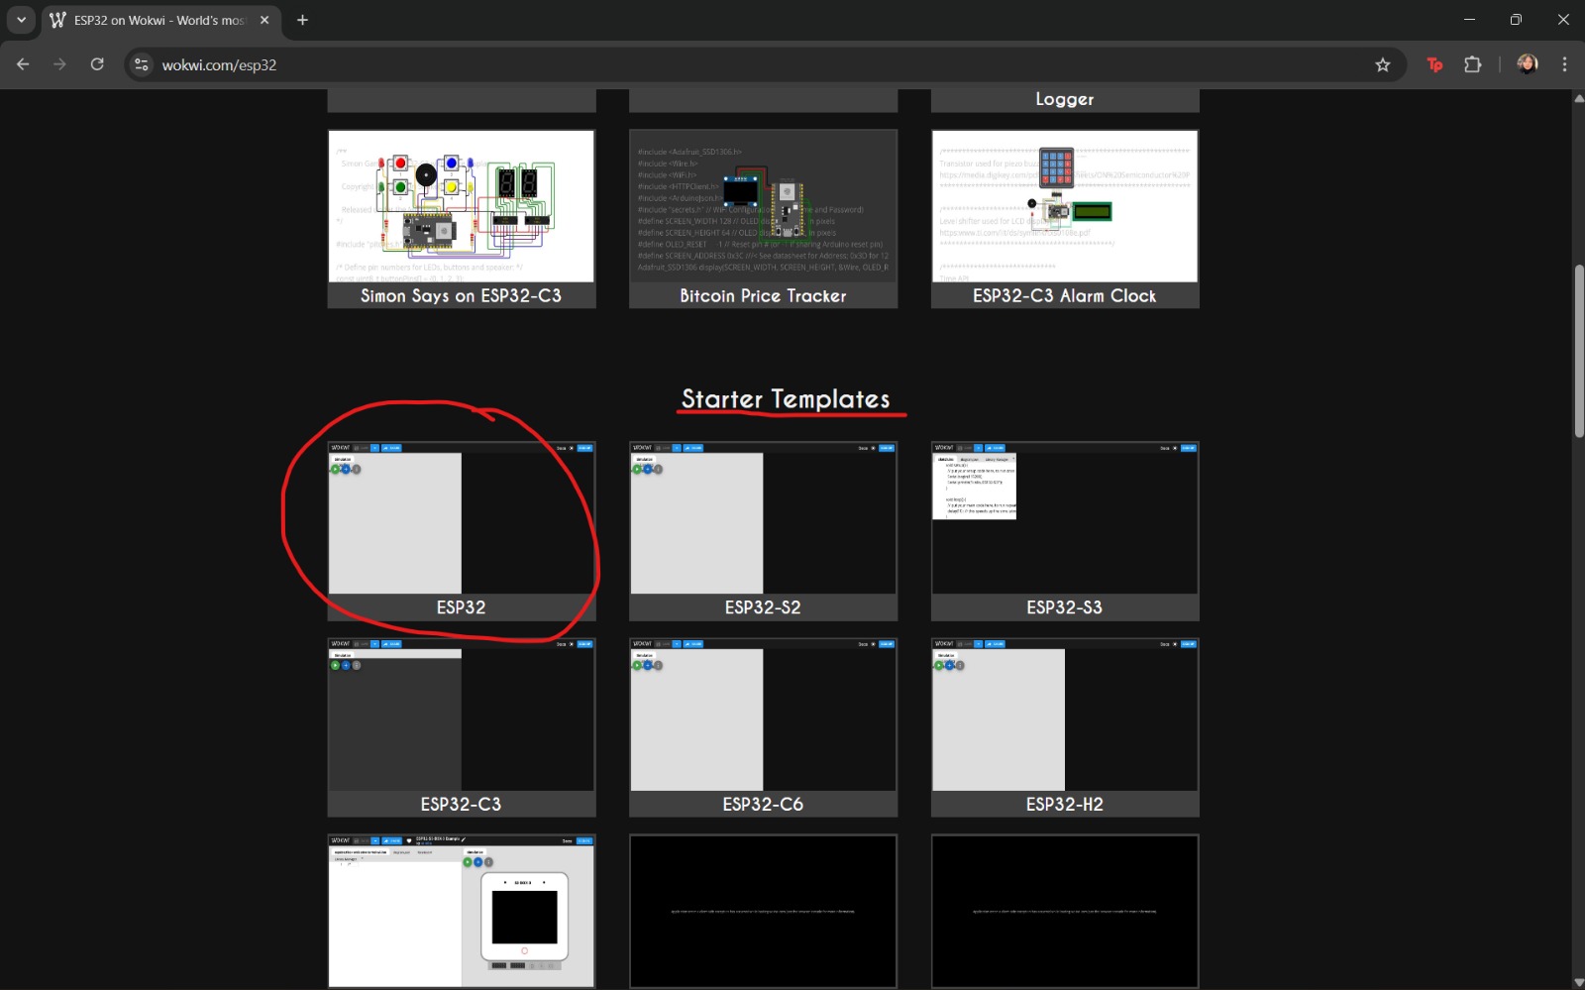Open site information icon in address bar
This screenshot has width=1585, height=990.
[141, 64]
